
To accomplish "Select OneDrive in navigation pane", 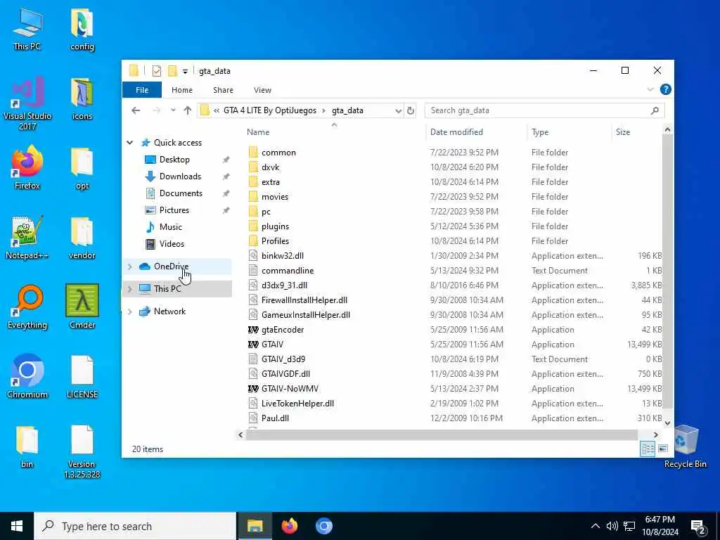I will tap(171, 266).
